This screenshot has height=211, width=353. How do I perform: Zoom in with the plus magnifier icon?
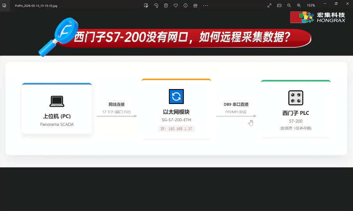click(299, 5)
